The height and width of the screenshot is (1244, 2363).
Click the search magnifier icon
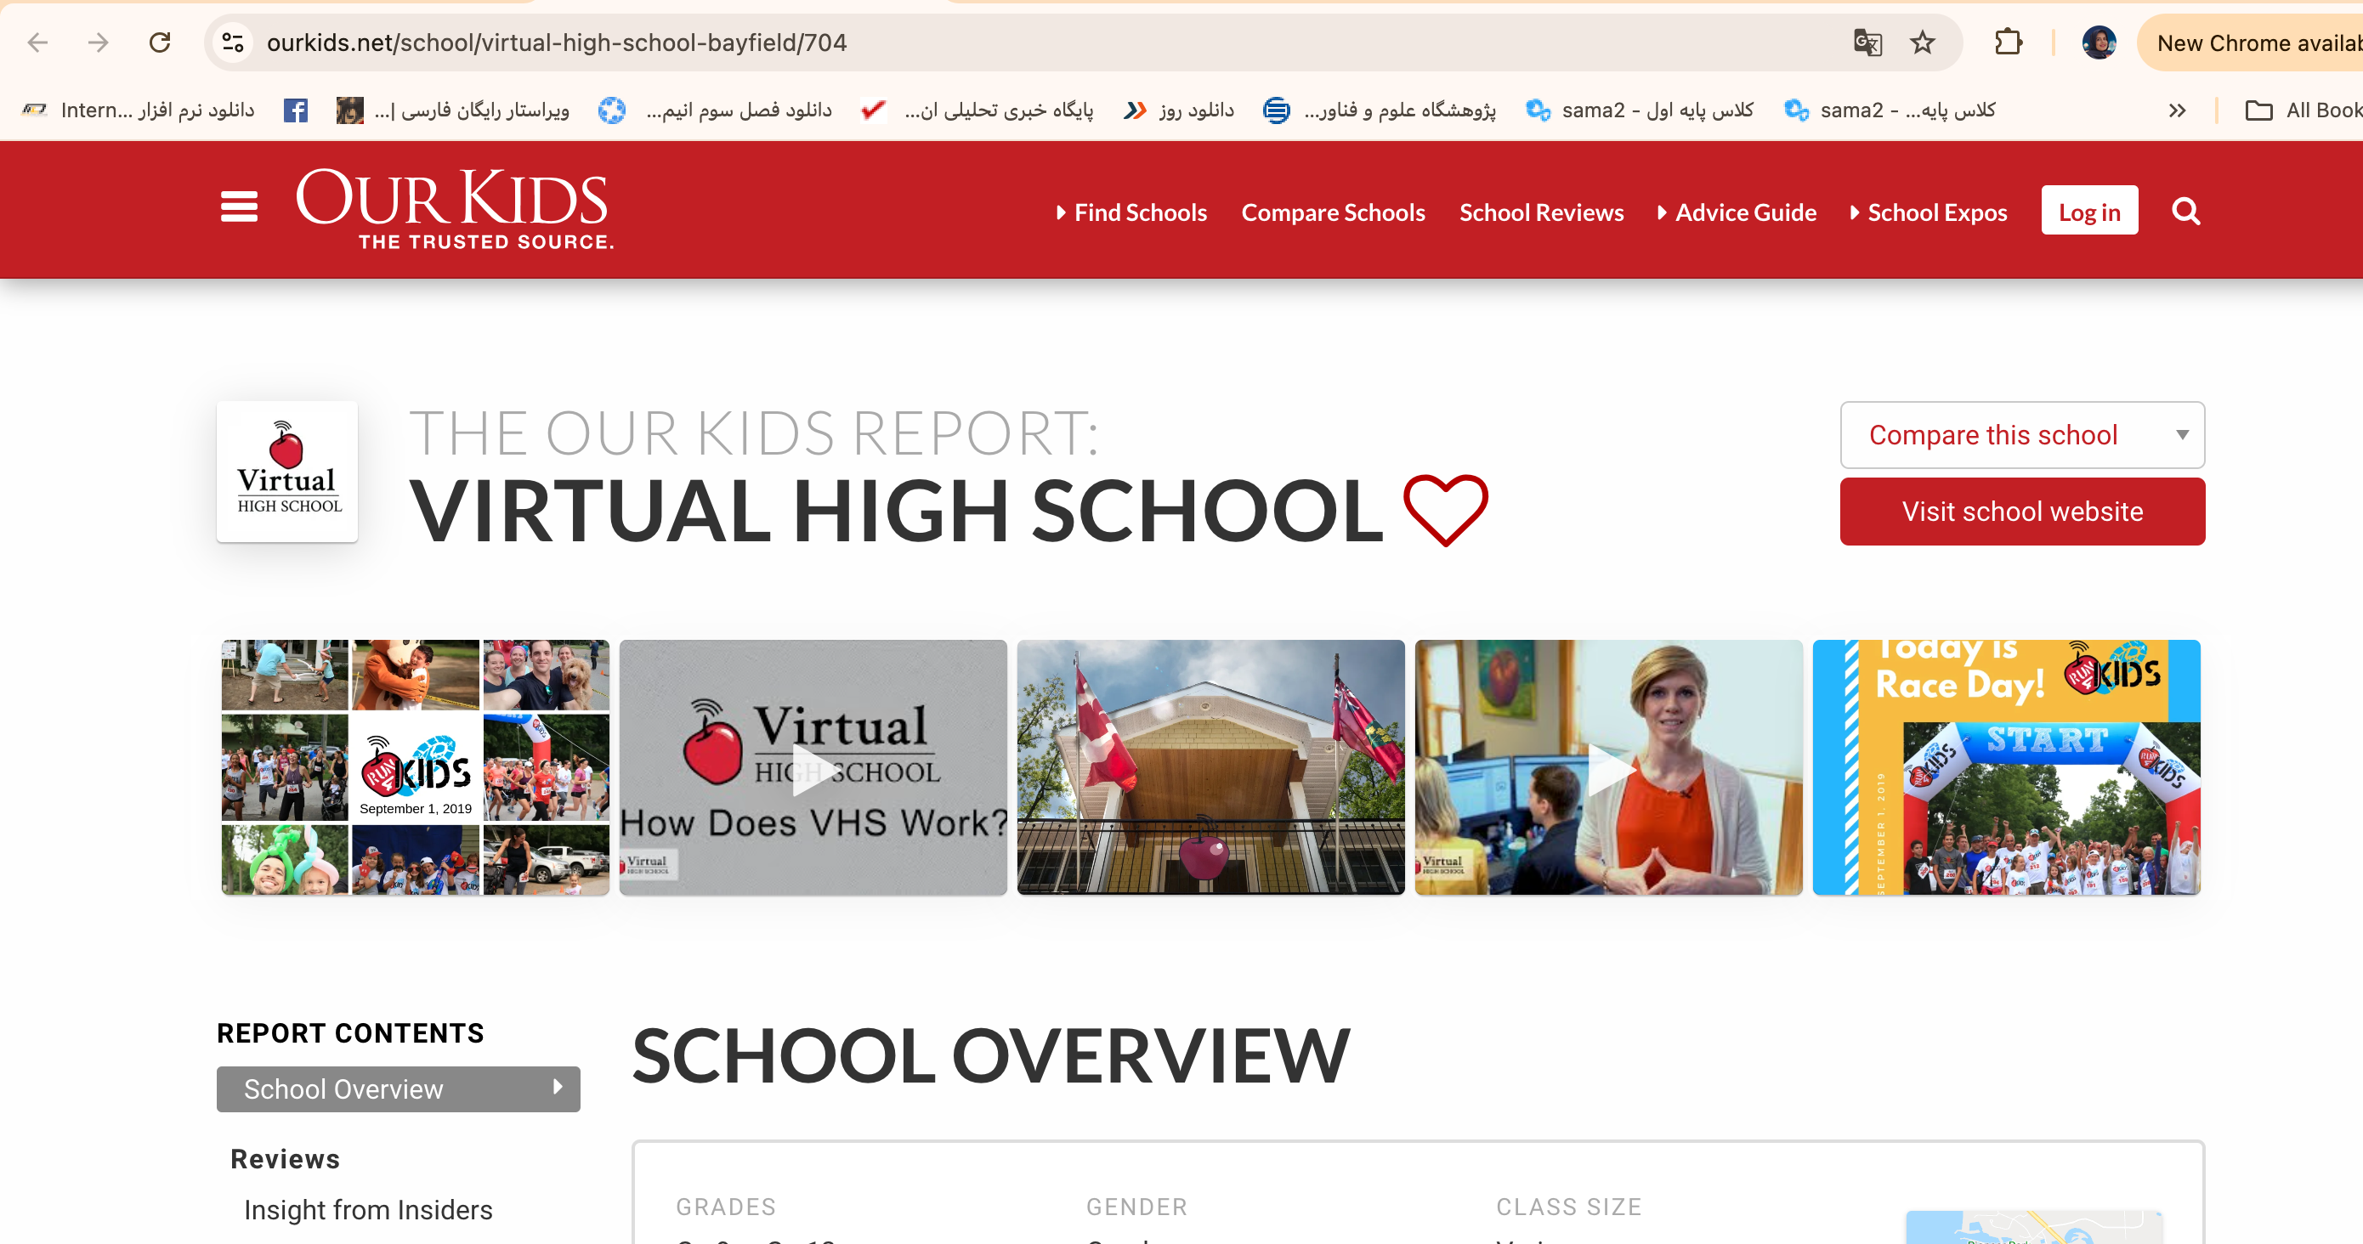pos(2185,212)
